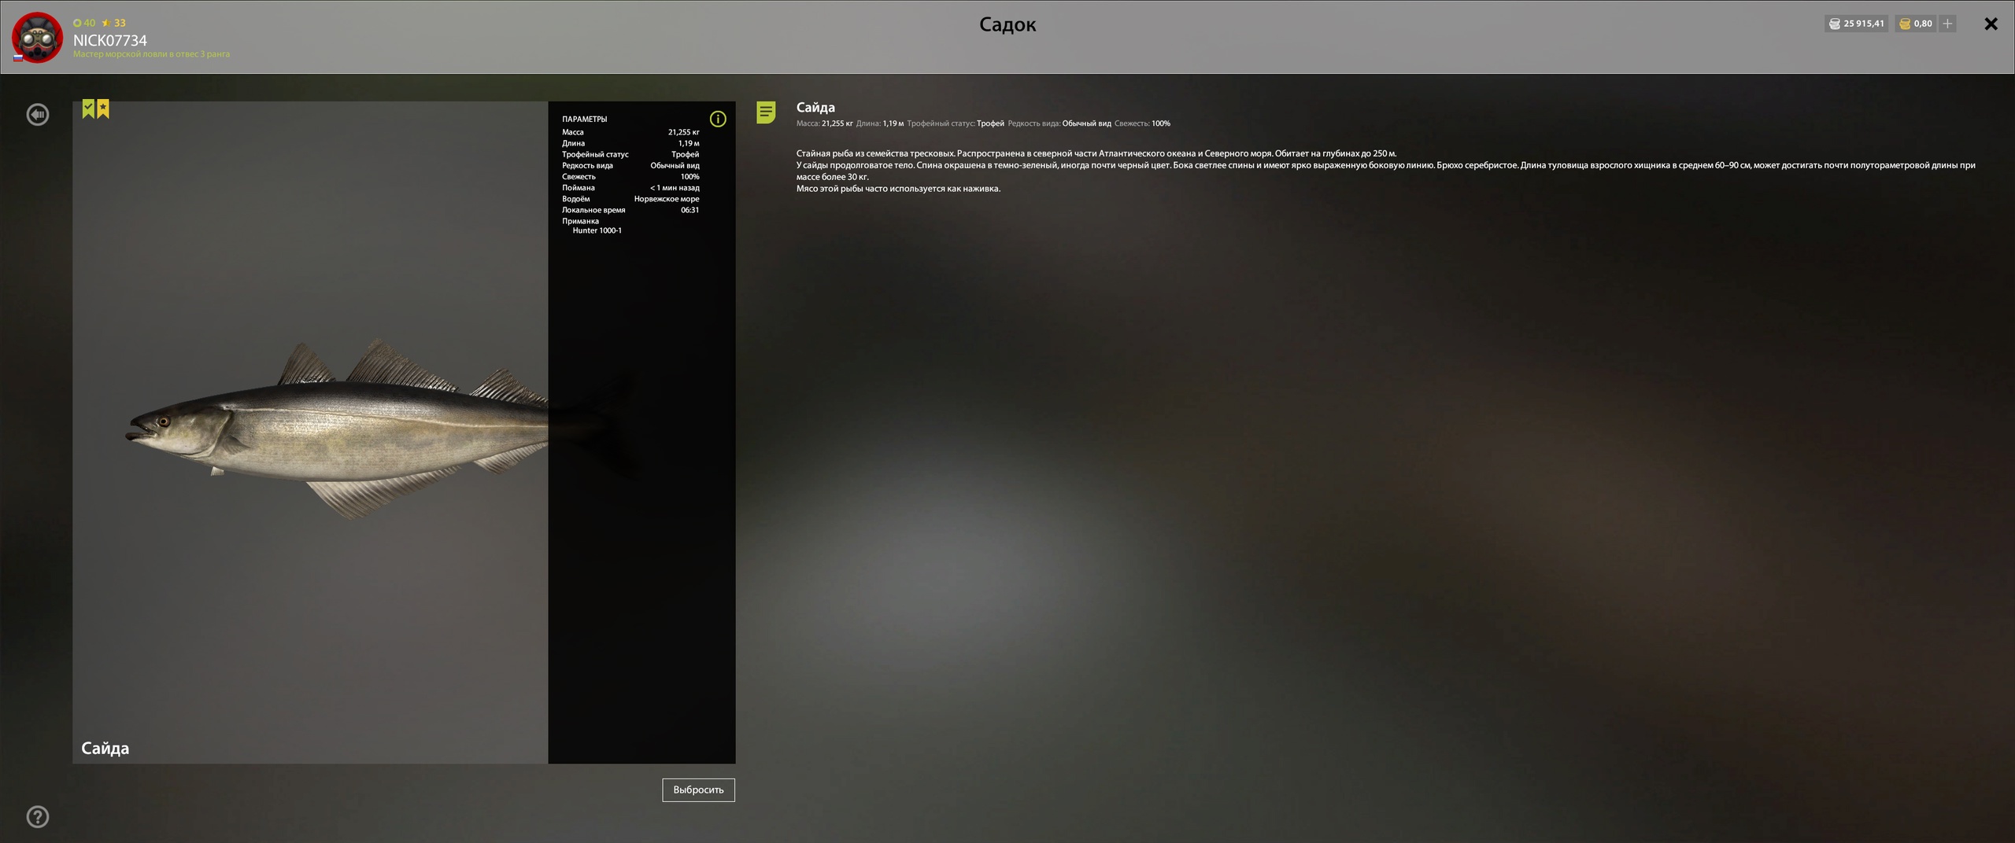This screenshot has width=2015, height=843.
Task: Open the help question mark icon
Action: click(x=38, y=817)
